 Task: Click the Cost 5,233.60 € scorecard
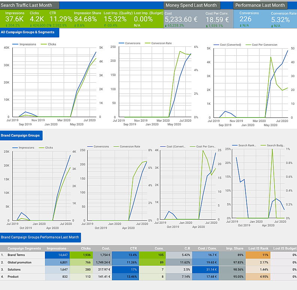click(181, 19)
